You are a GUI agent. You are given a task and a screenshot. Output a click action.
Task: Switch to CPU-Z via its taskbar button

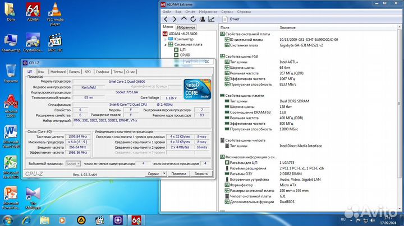(x=118, y=220)
